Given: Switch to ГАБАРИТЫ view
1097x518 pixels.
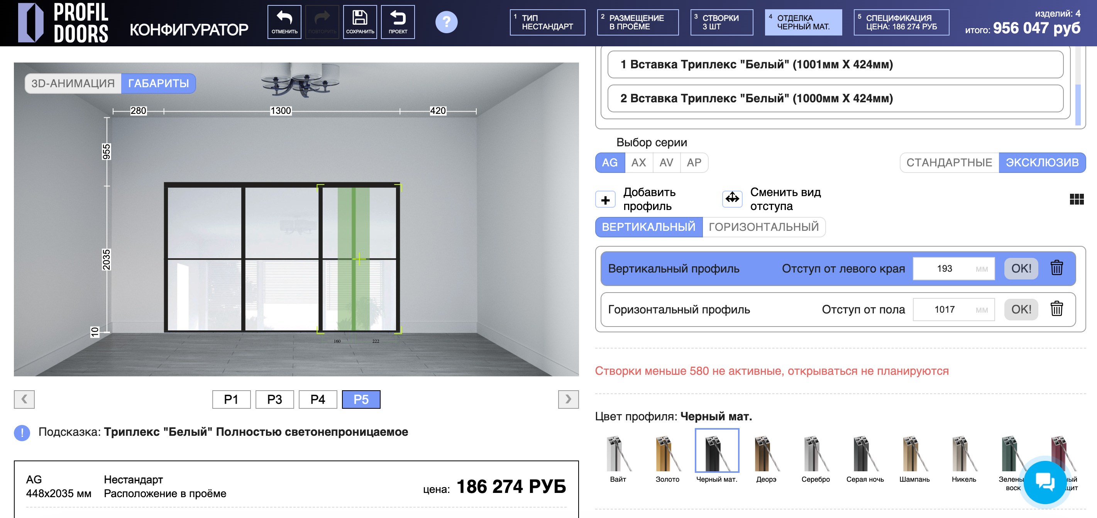Looking at the screenshot, I should tap(158, 83).
